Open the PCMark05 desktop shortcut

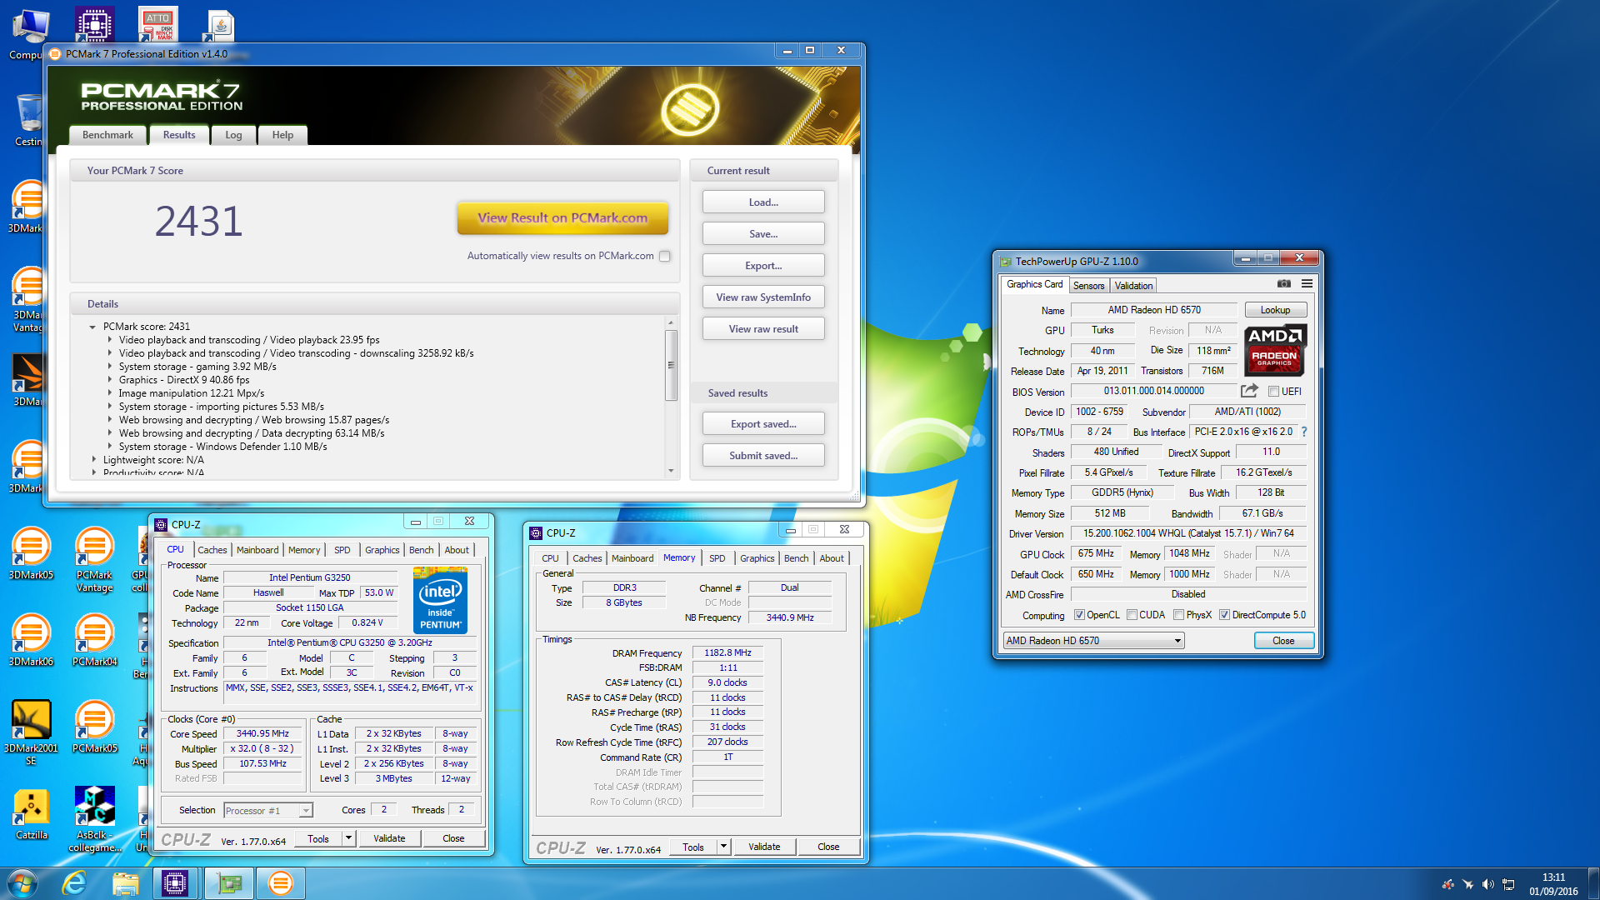[x=94, y=727]
